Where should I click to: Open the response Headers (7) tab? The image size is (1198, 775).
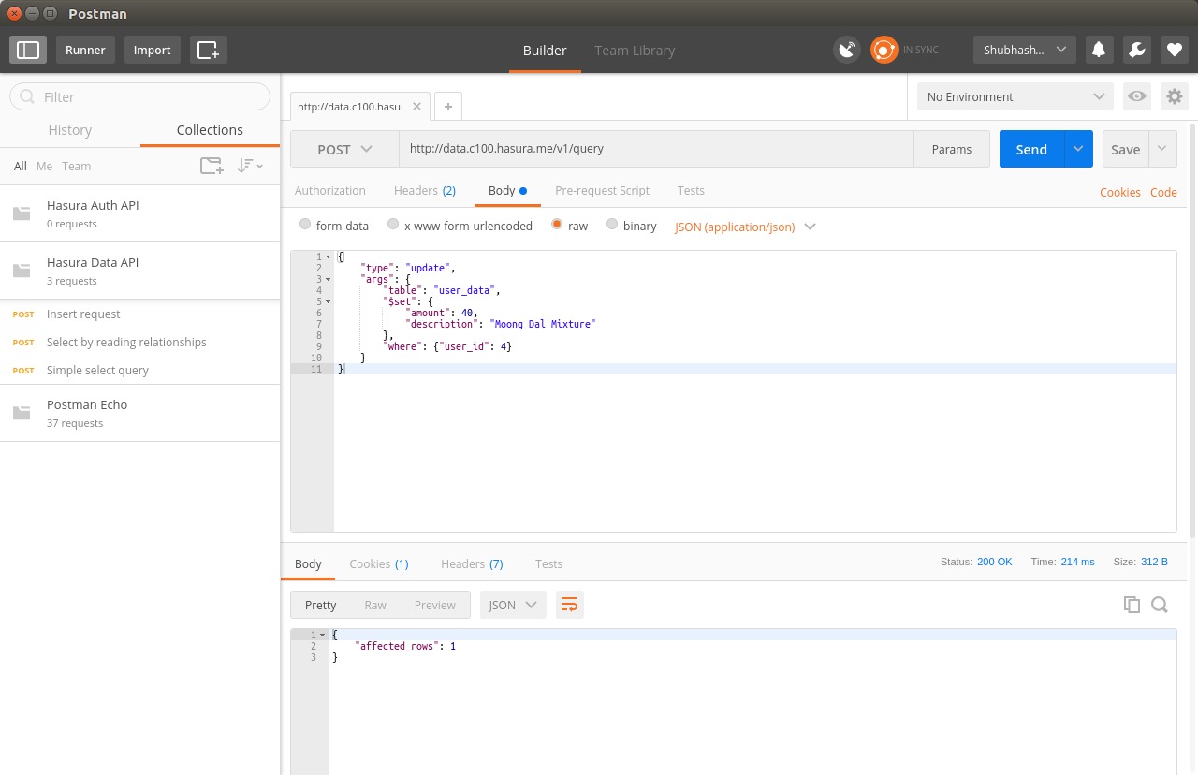472,563
